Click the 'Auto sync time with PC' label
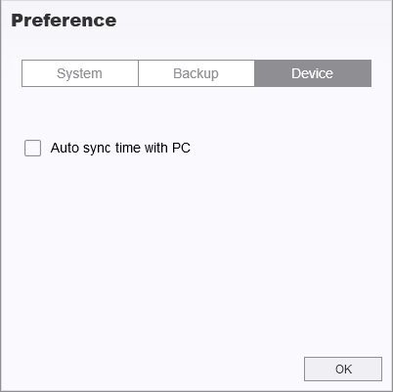 click(x=120, y=149)
